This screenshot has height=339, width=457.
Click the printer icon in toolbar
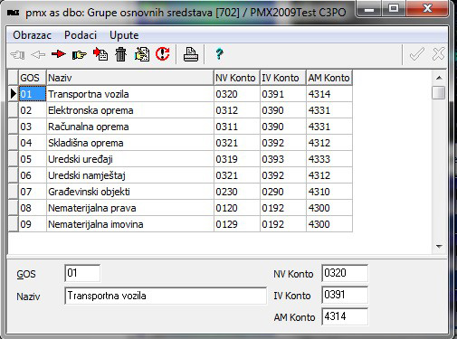(x=191, y=54)
